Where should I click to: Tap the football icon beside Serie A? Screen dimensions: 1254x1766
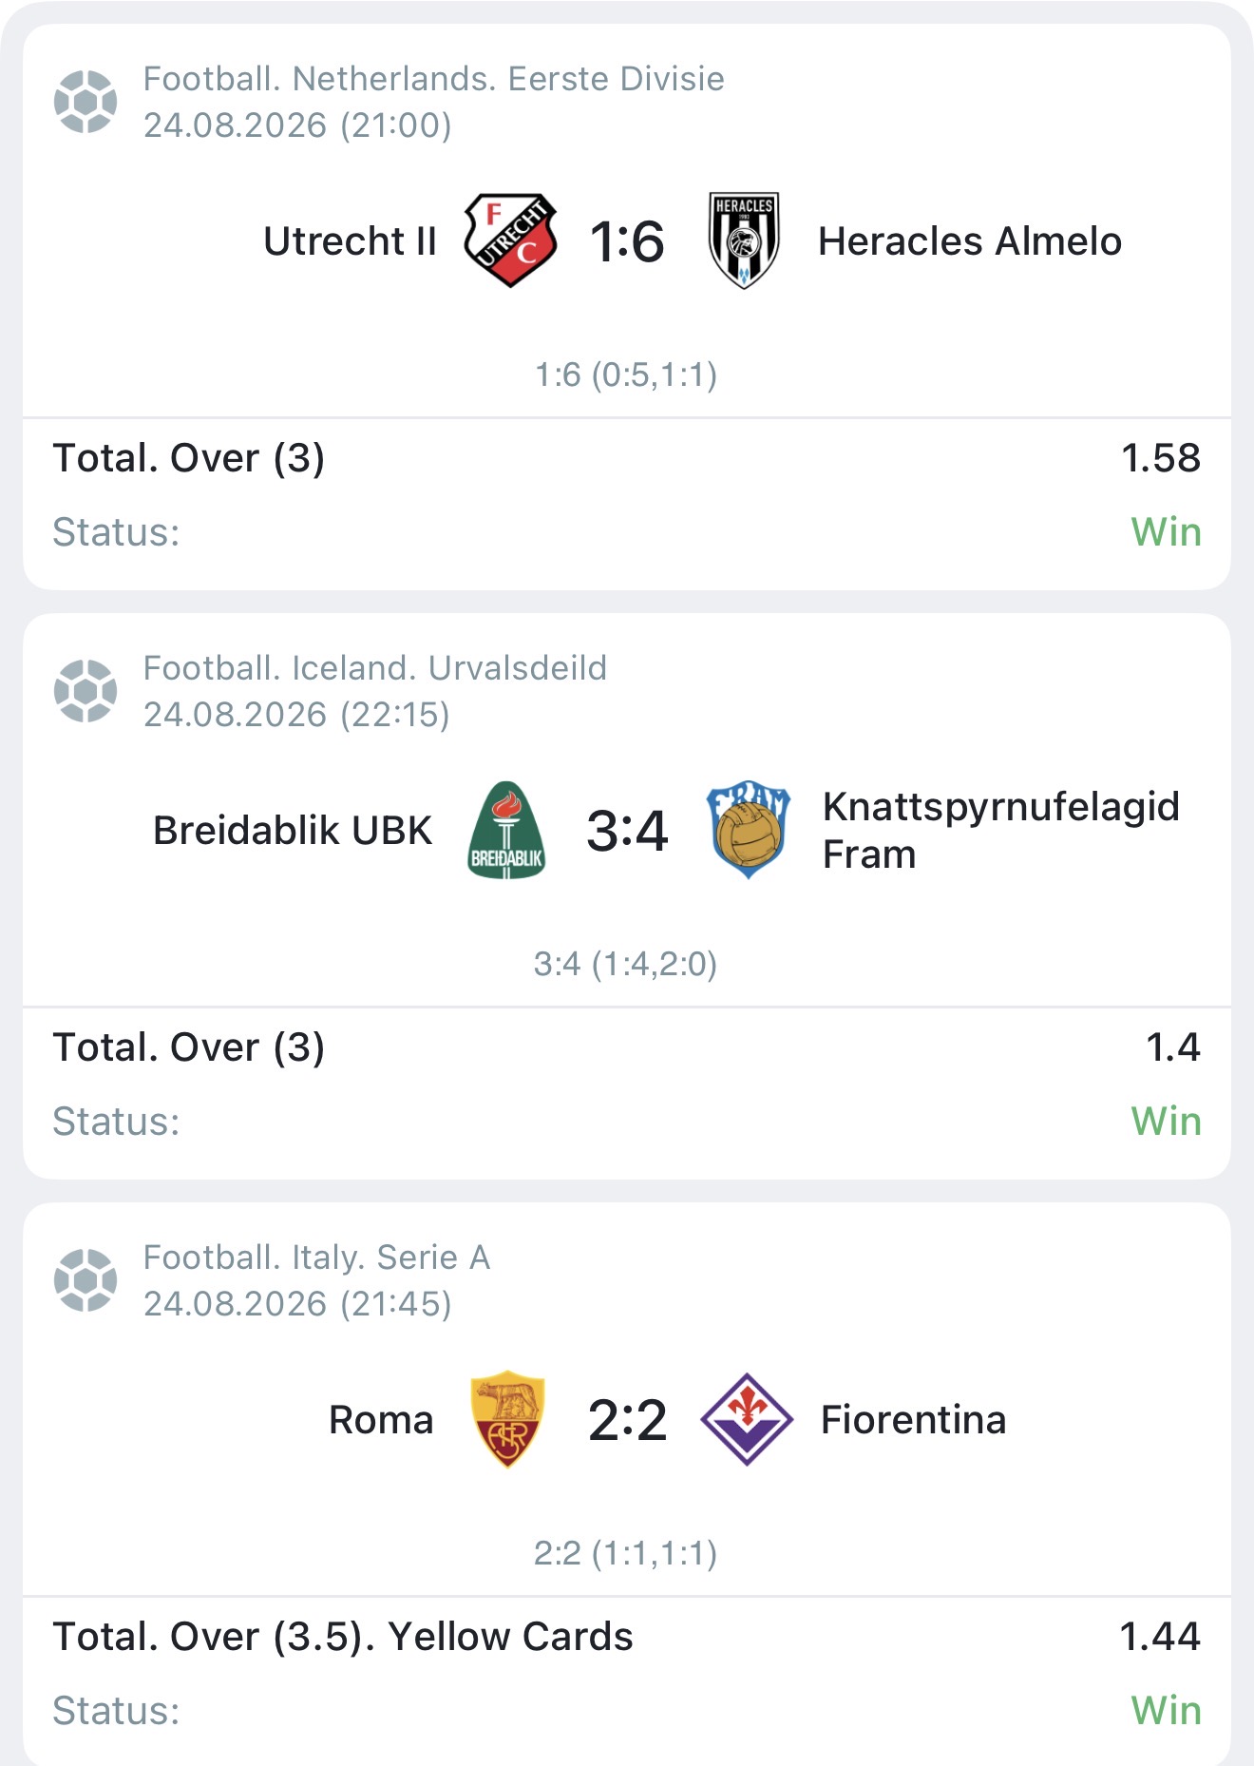coord(85,1280)
